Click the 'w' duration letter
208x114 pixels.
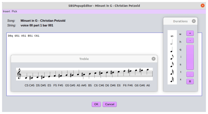180,34
